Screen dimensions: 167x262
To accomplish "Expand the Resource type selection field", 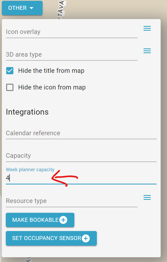I will [x=72, y=201].
